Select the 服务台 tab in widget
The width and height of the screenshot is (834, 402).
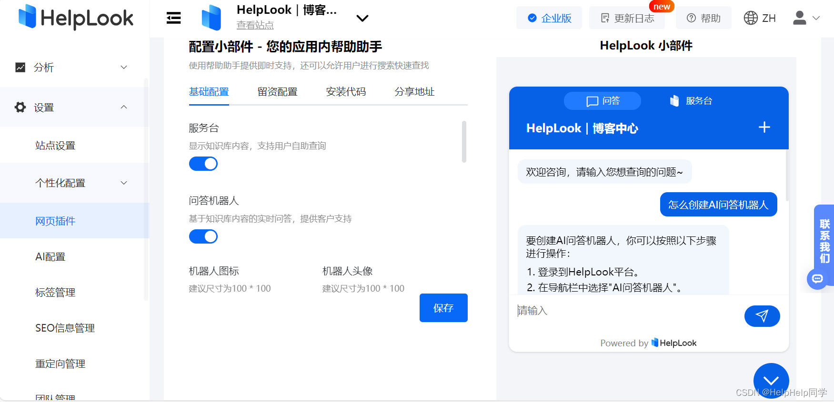[x=691, y=101]
